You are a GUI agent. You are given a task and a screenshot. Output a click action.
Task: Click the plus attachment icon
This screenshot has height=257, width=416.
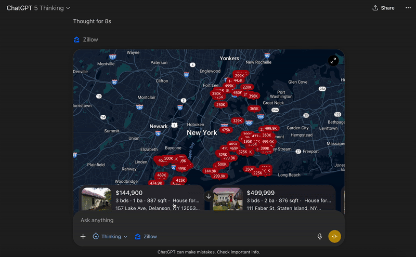(x=83, y=237)
